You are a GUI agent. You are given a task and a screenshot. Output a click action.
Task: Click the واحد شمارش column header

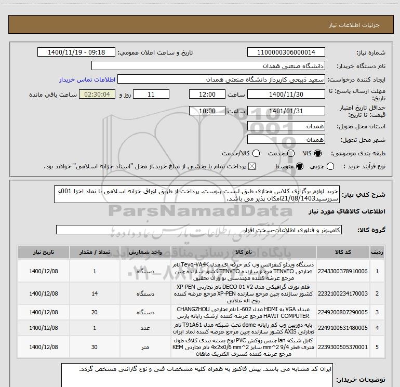click(145, 252)
